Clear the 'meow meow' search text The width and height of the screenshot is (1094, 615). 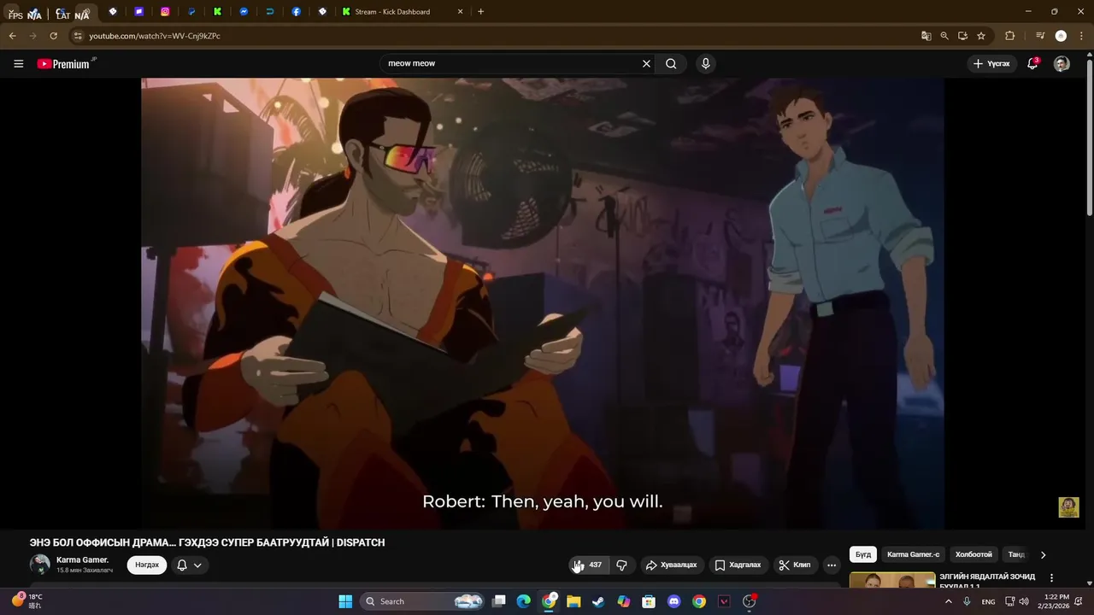(646, 63)
